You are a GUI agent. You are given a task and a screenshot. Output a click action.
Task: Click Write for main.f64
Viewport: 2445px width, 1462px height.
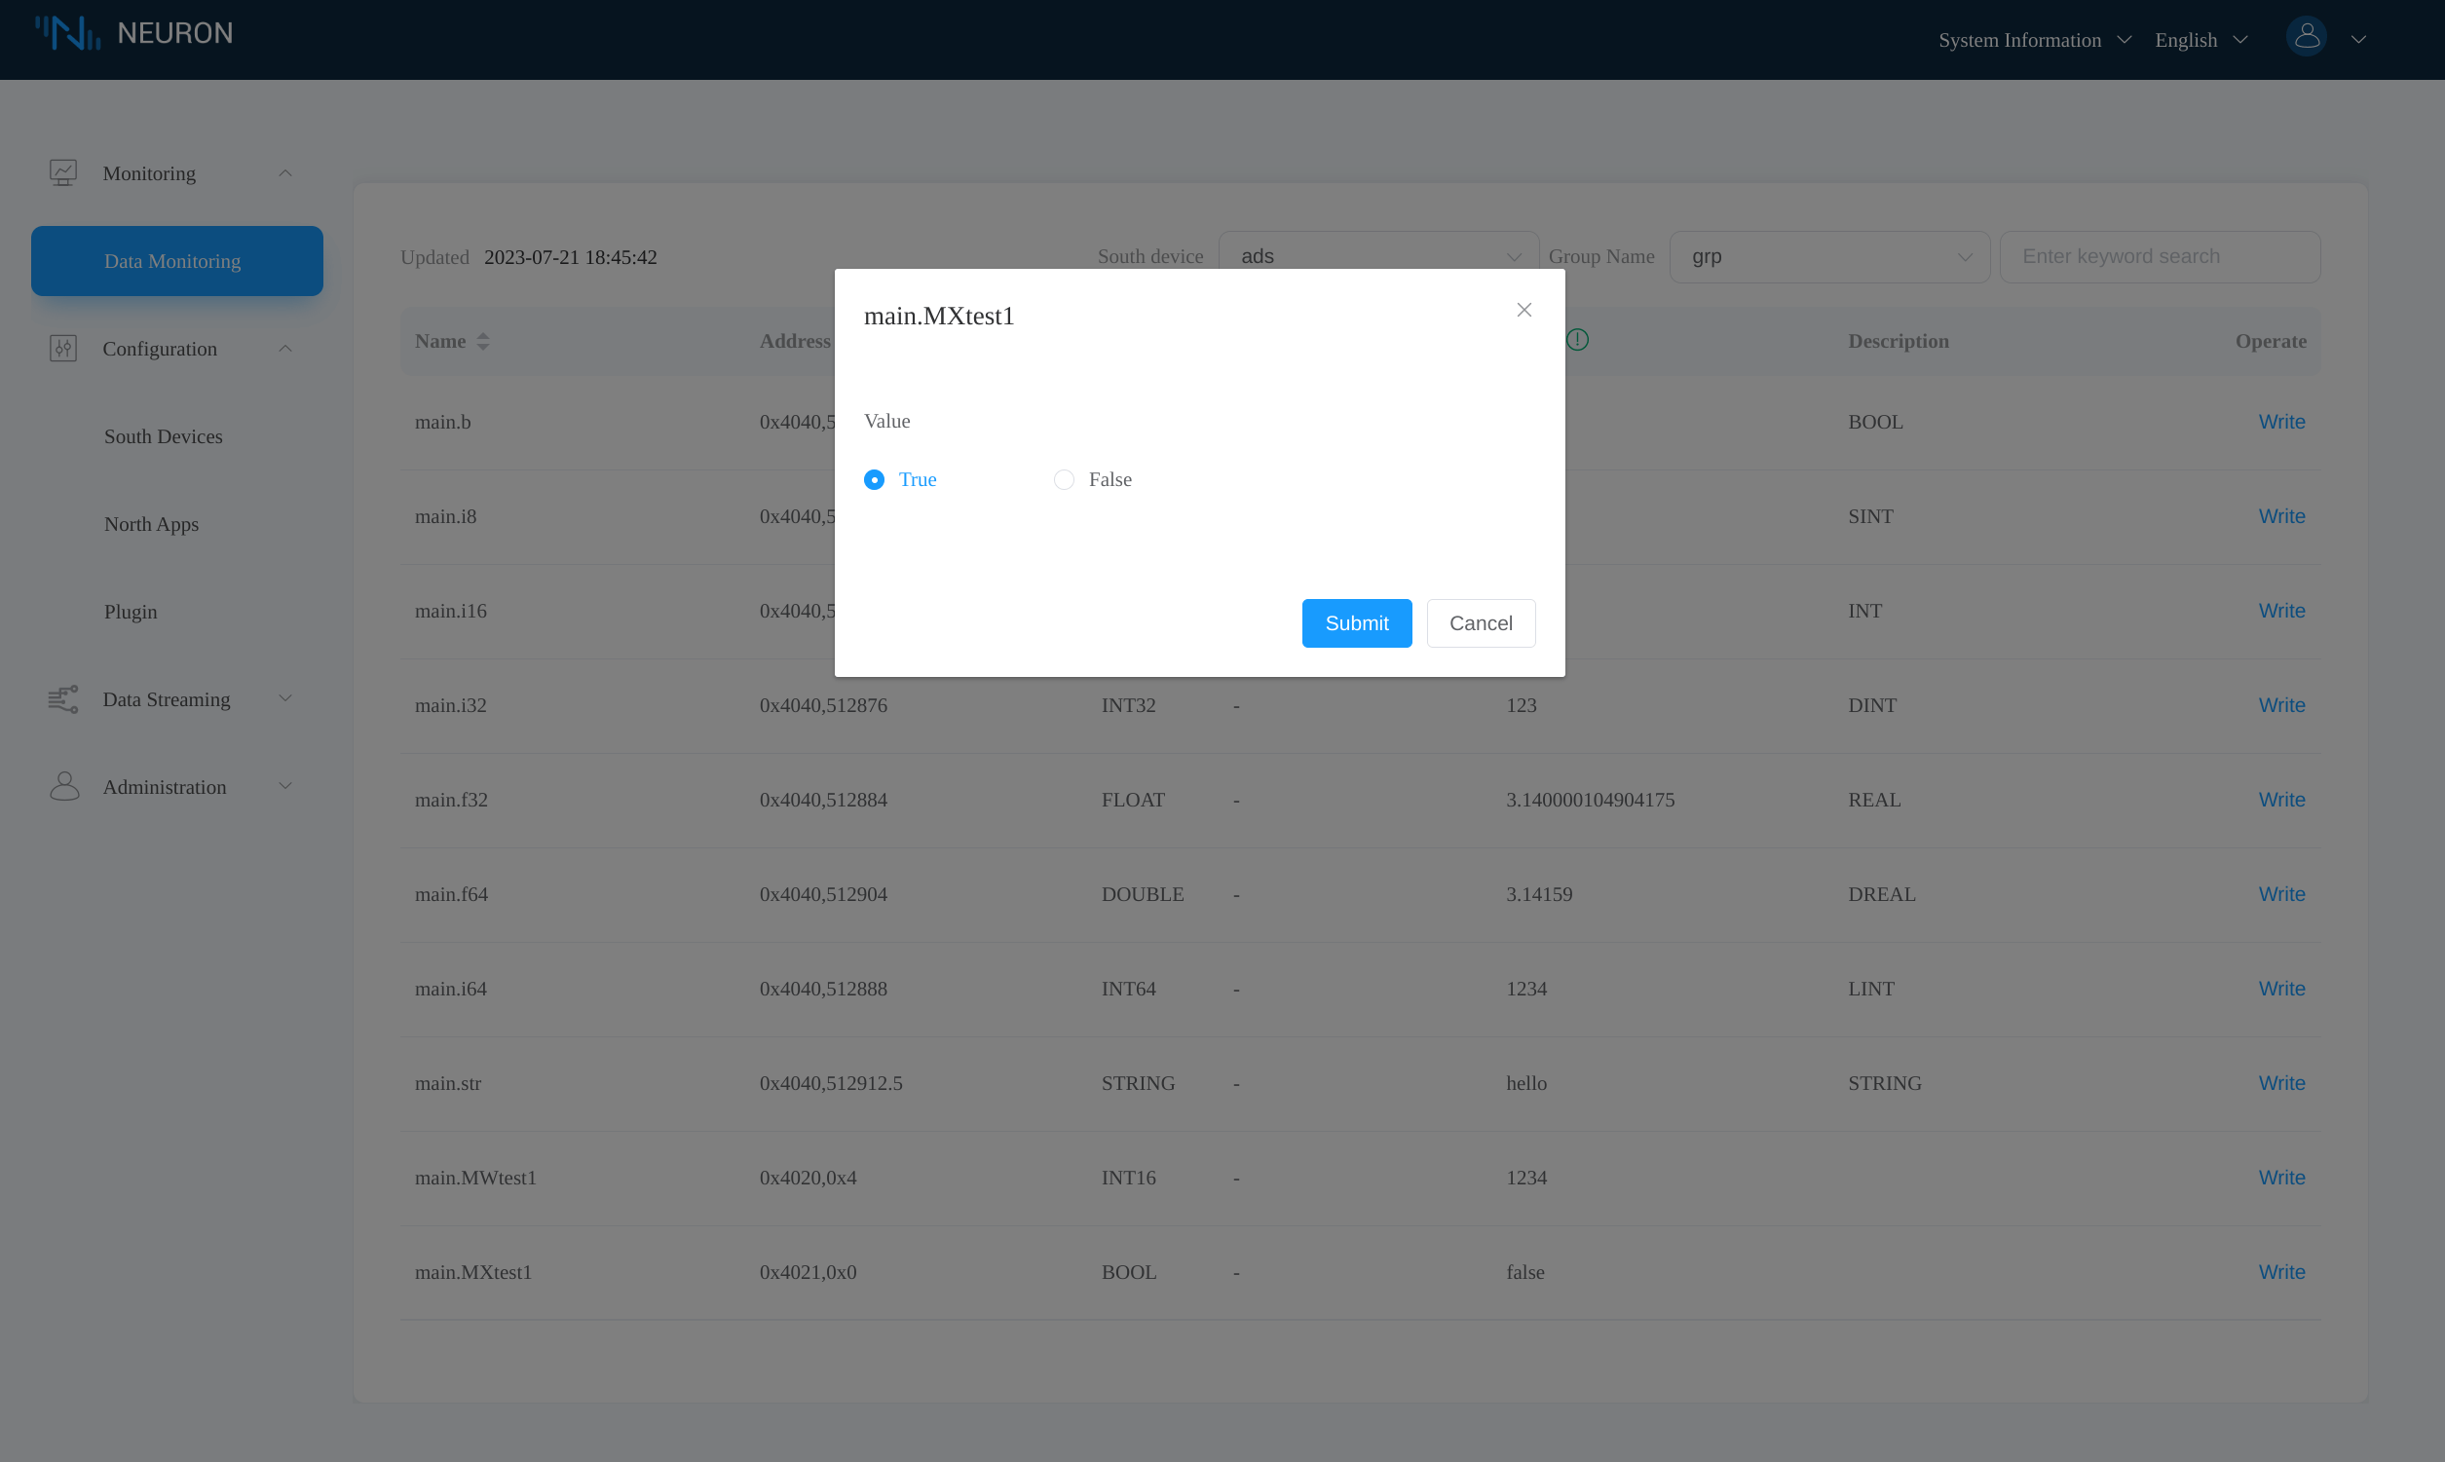(x=2281, y=893)
